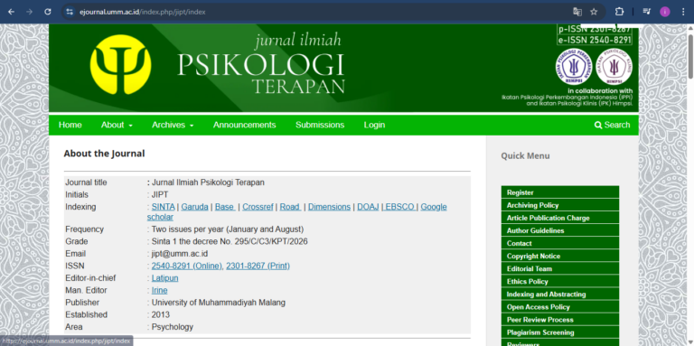Open the Garuda indexing link

[195, 207]
